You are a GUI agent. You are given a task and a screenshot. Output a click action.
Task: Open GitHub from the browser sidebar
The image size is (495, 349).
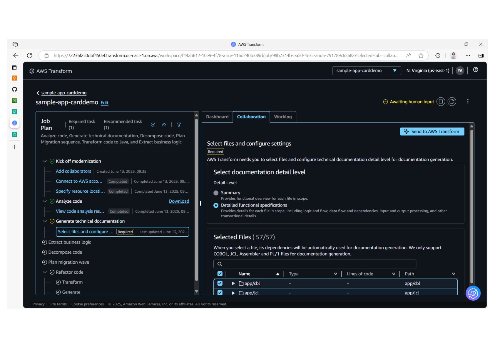click(x=14, y=89)
